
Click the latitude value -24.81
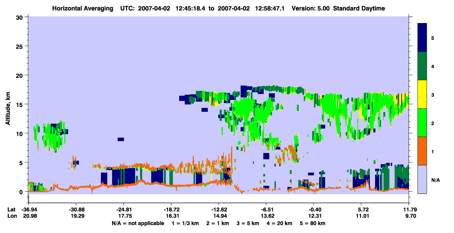coord(124,210)
